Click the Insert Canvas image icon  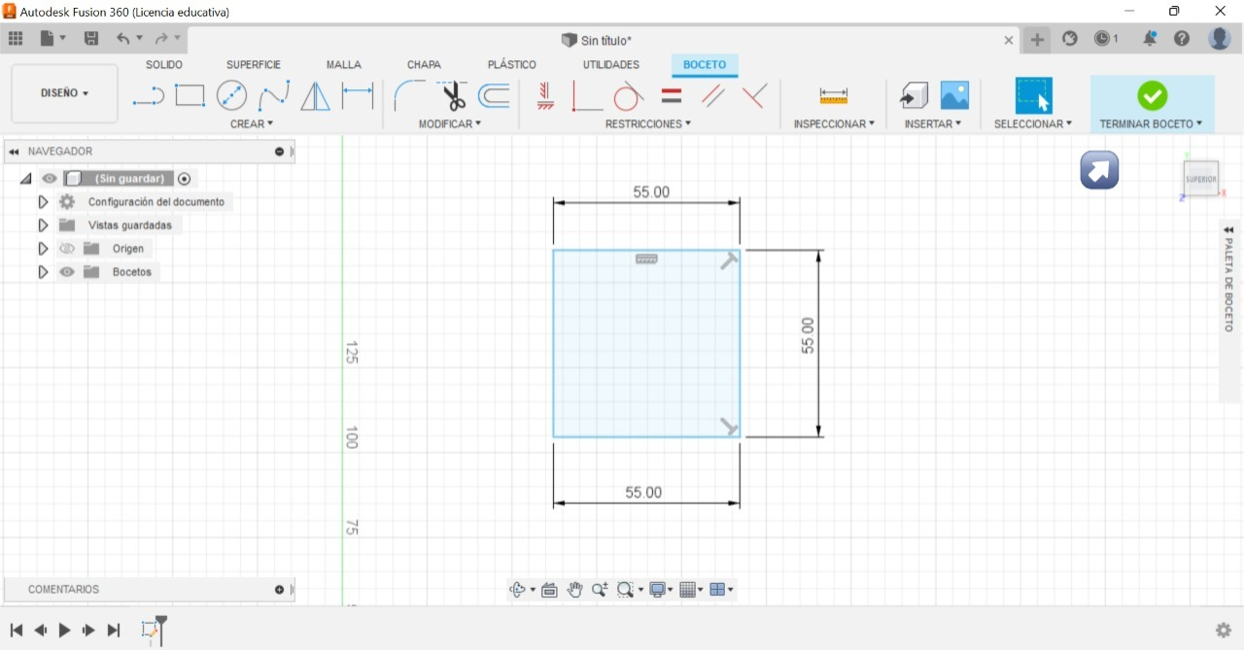pos(954,95)
